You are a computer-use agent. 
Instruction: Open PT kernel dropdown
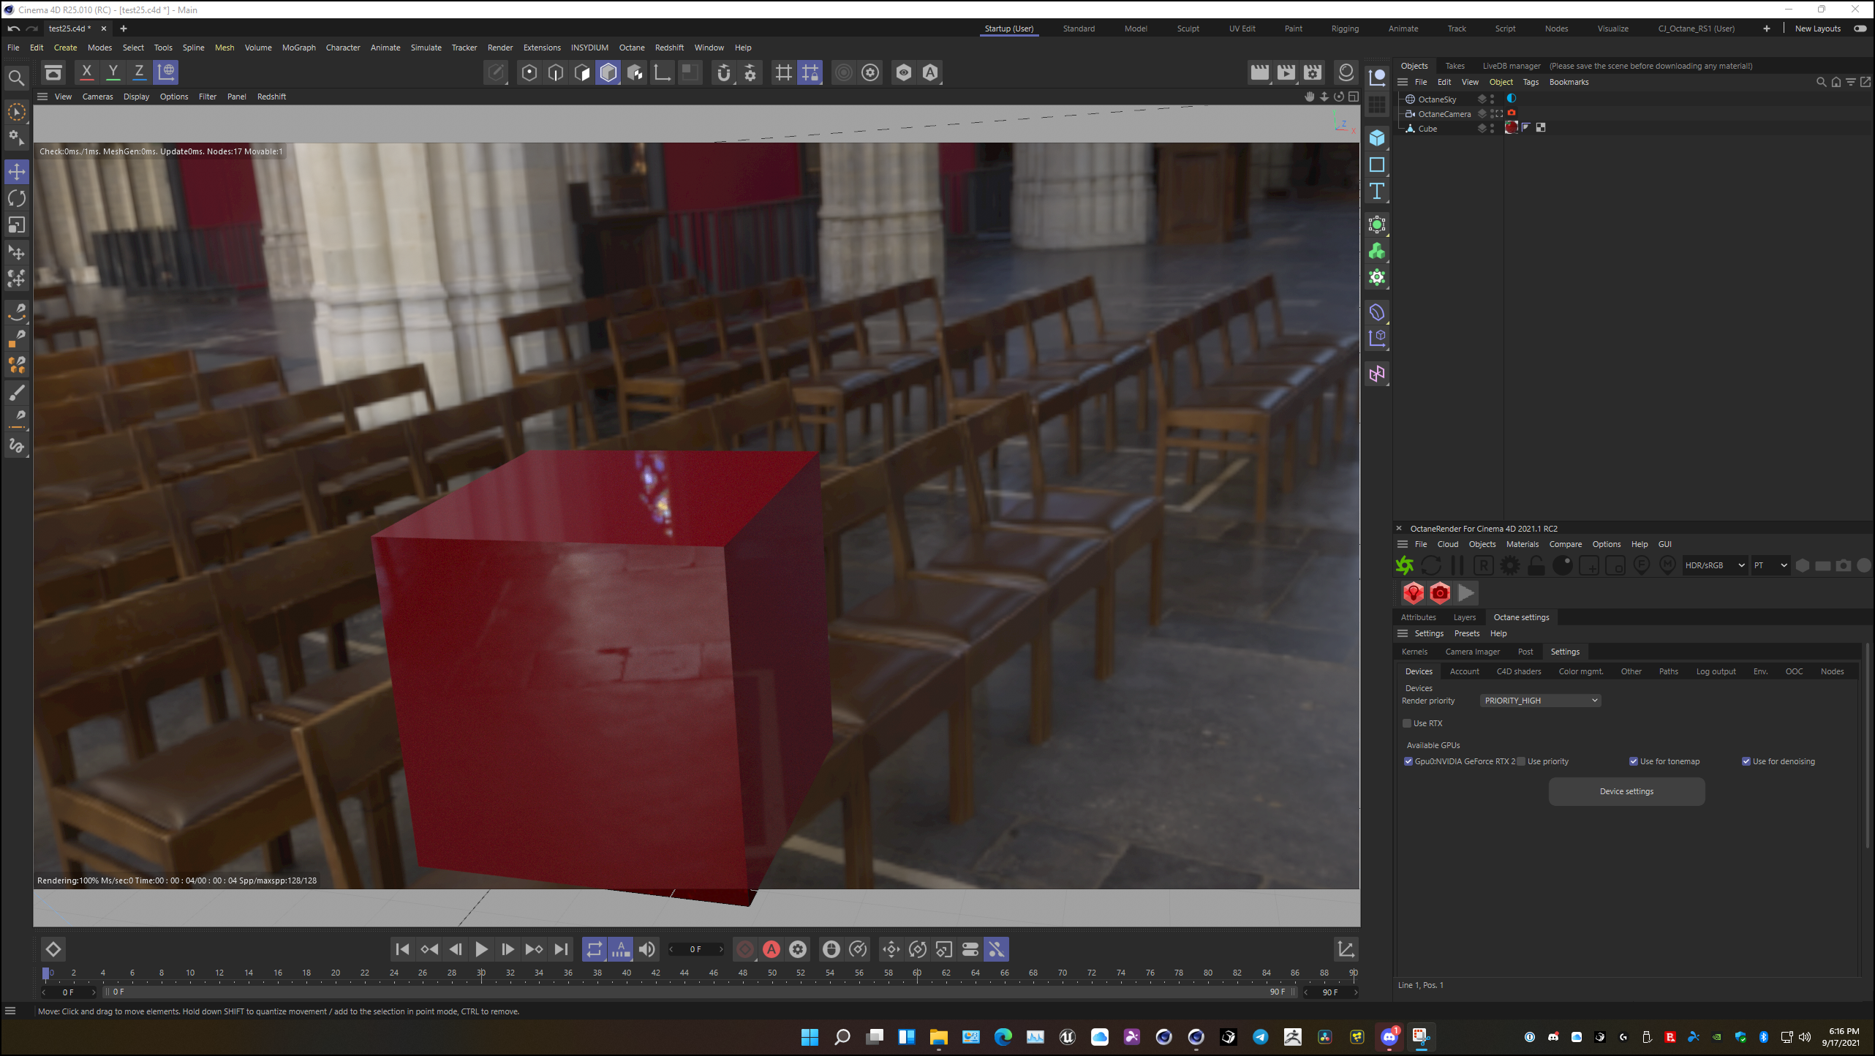[1770, 565]
